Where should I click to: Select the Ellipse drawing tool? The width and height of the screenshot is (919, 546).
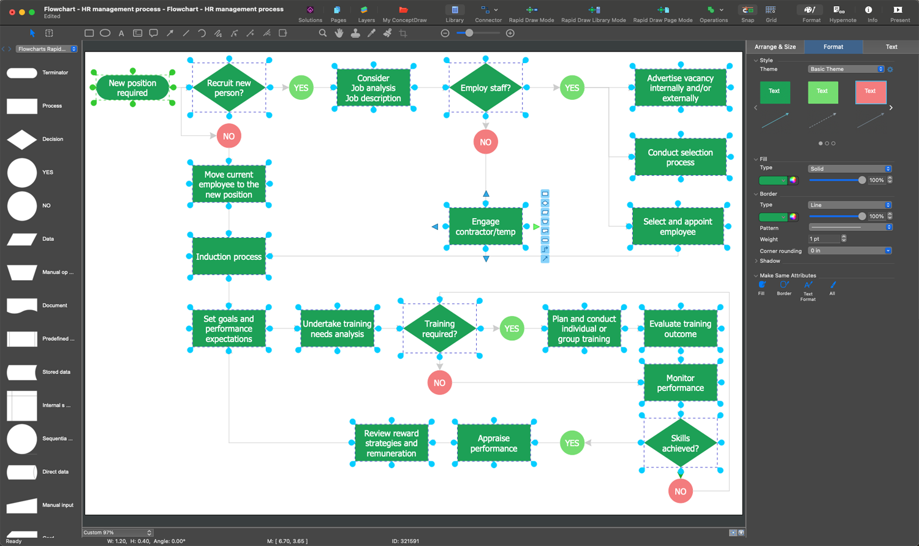pyautogui.click(x=105, y=33)
